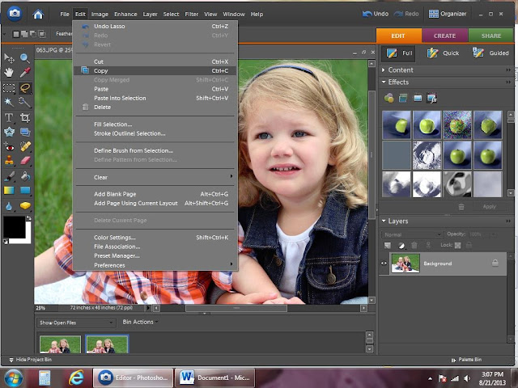Select the Zoom magnifier tool
Viewport: 518px width, 388px height.
25,58
